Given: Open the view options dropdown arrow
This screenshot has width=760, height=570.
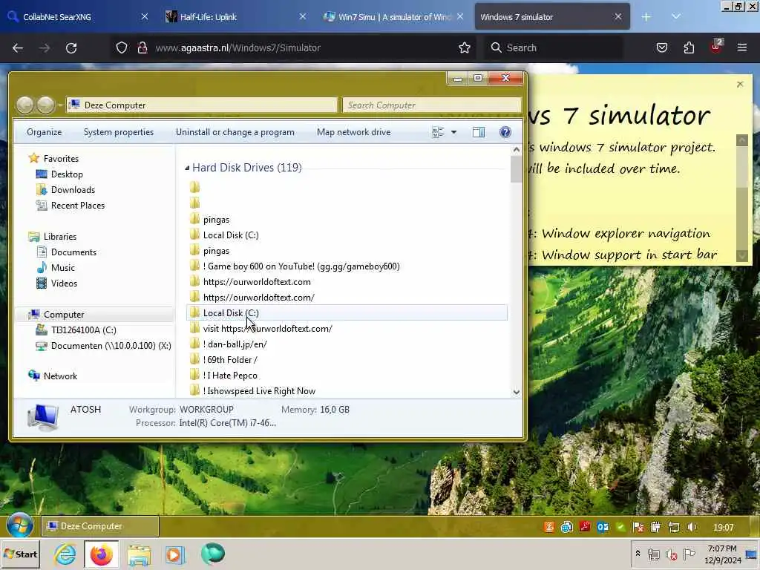Looking at the screenshot, I should 453,132.
